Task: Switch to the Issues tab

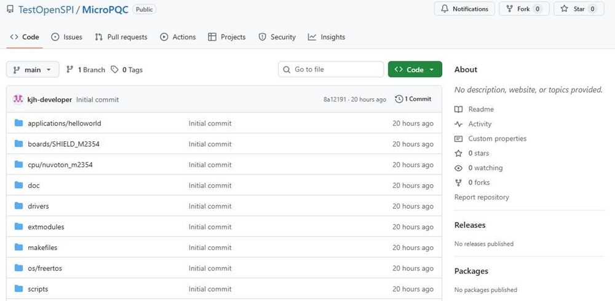Action: [66, 37]
